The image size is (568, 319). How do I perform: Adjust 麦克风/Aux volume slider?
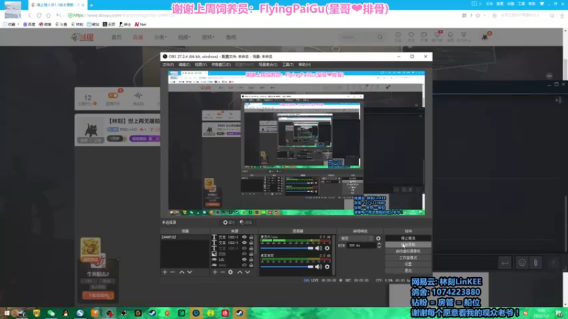[x=287, y=248]
